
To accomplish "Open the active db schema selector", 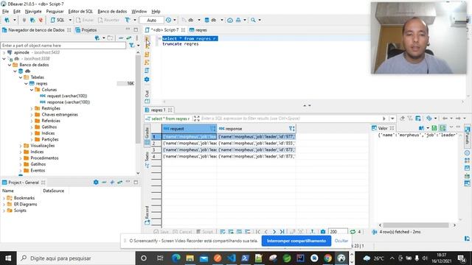I will point(213,20).
